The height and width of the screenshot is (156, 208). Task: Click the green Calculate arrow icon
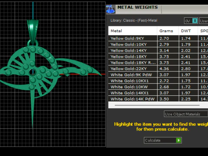point(179,140)
